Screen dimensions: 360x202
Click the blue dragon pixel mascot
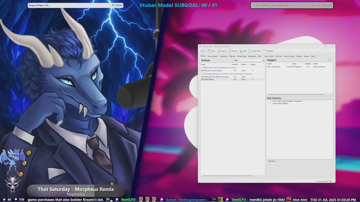click(12, 158)
